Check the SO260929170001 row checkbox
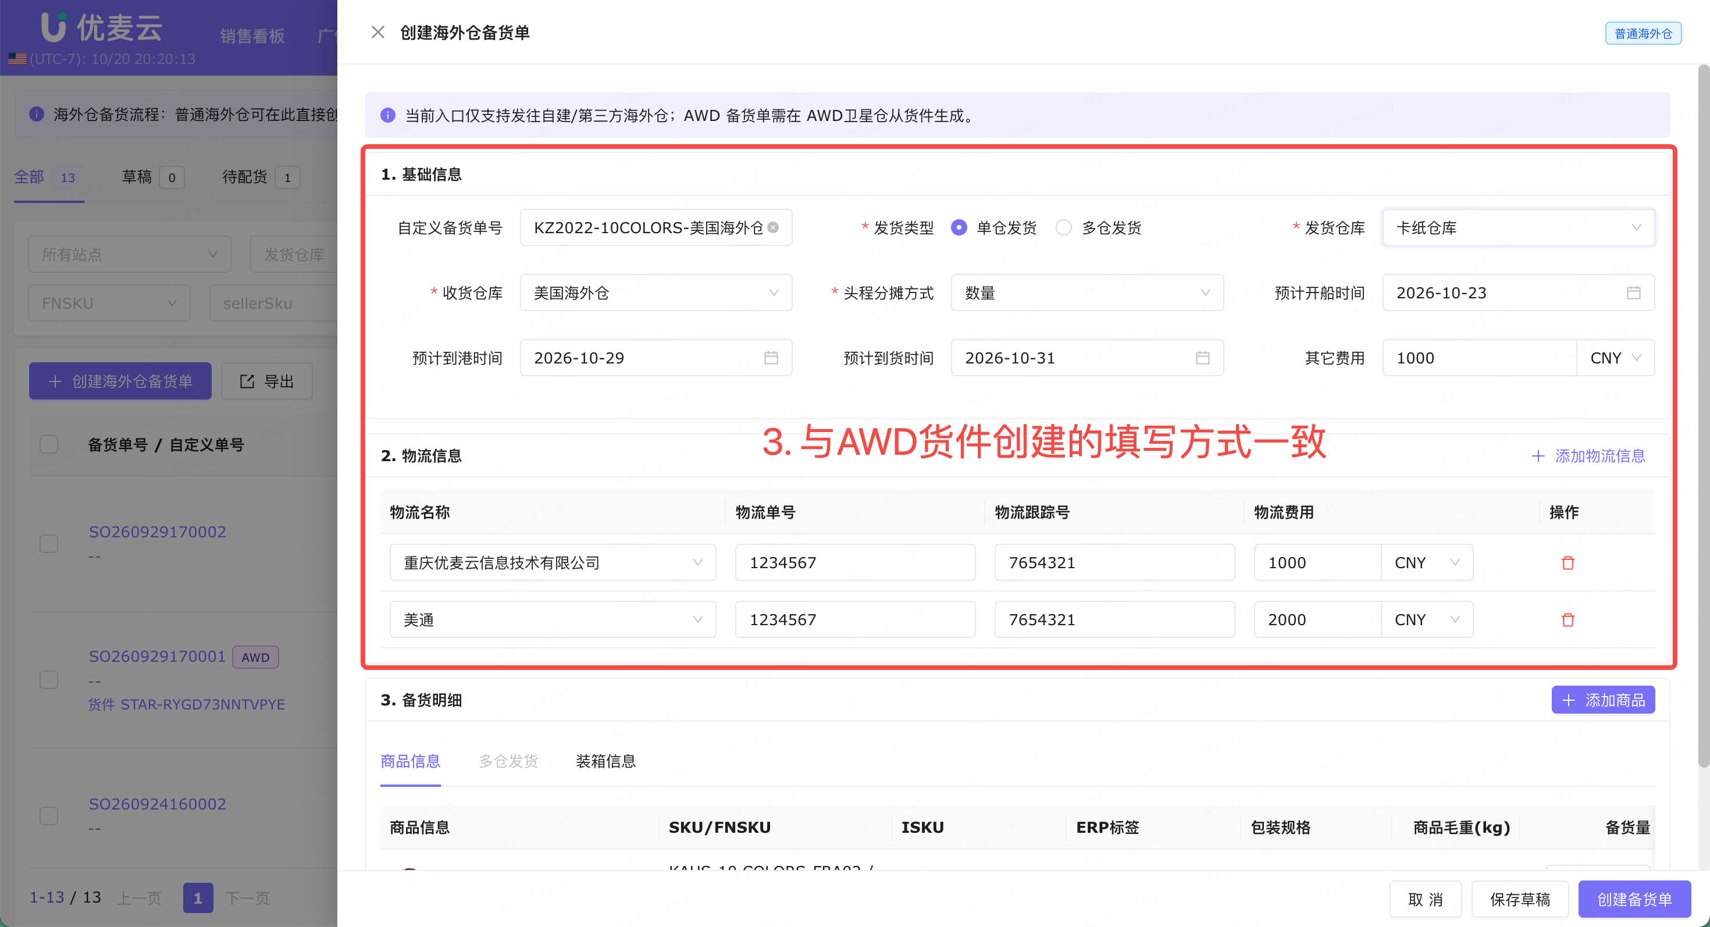This screenshot has width=1710, height=927. click(48, 679)
